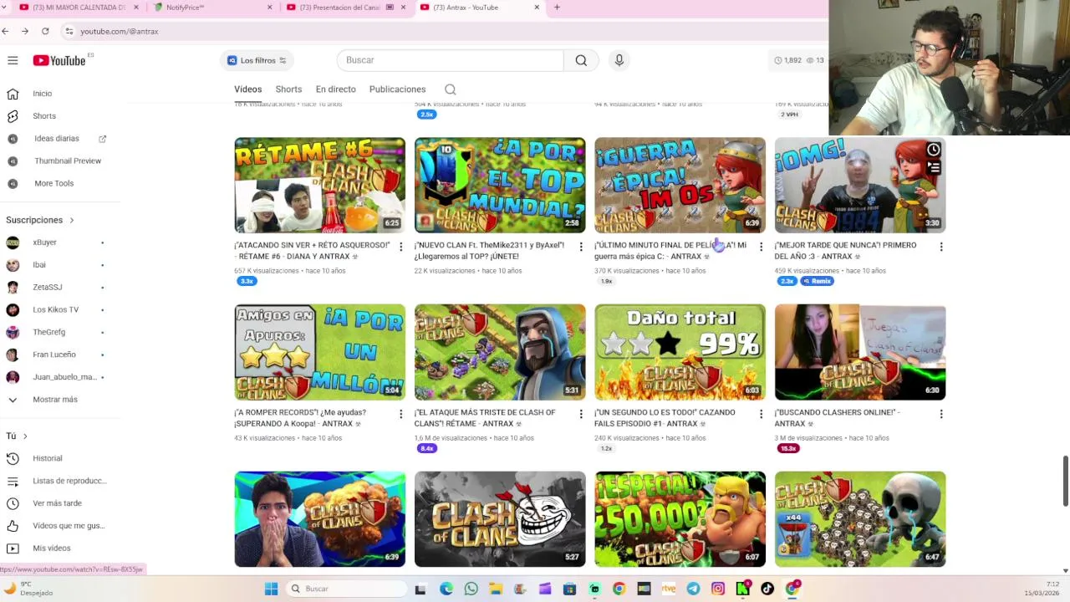Open options menu for RÉTAME #6 video
The width and height of the screenshot is (1070, 602).
(400, 247)
